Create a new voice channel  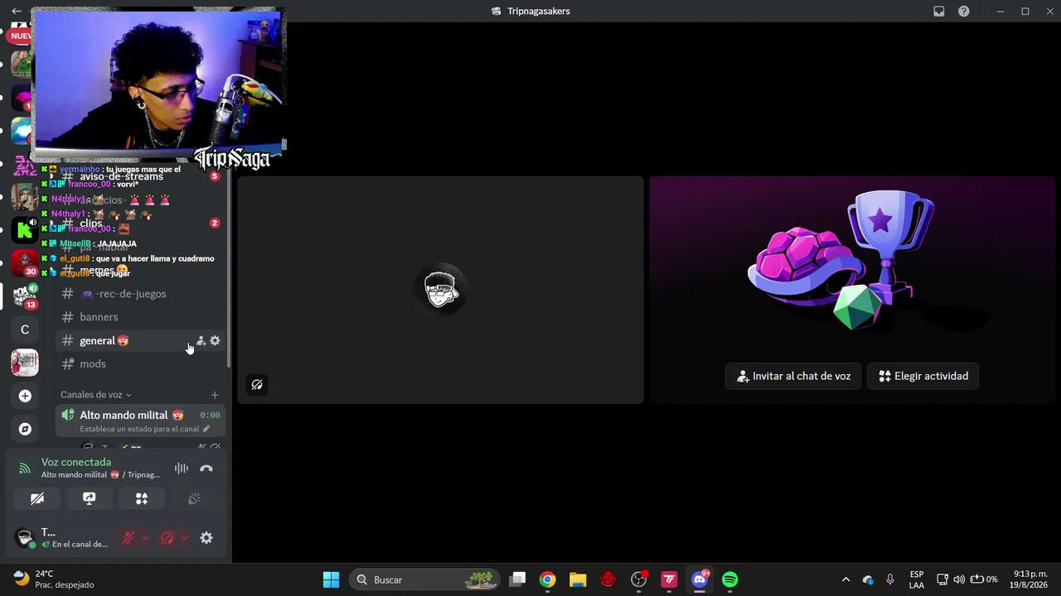pyautogui.click(x=215, y=395)
